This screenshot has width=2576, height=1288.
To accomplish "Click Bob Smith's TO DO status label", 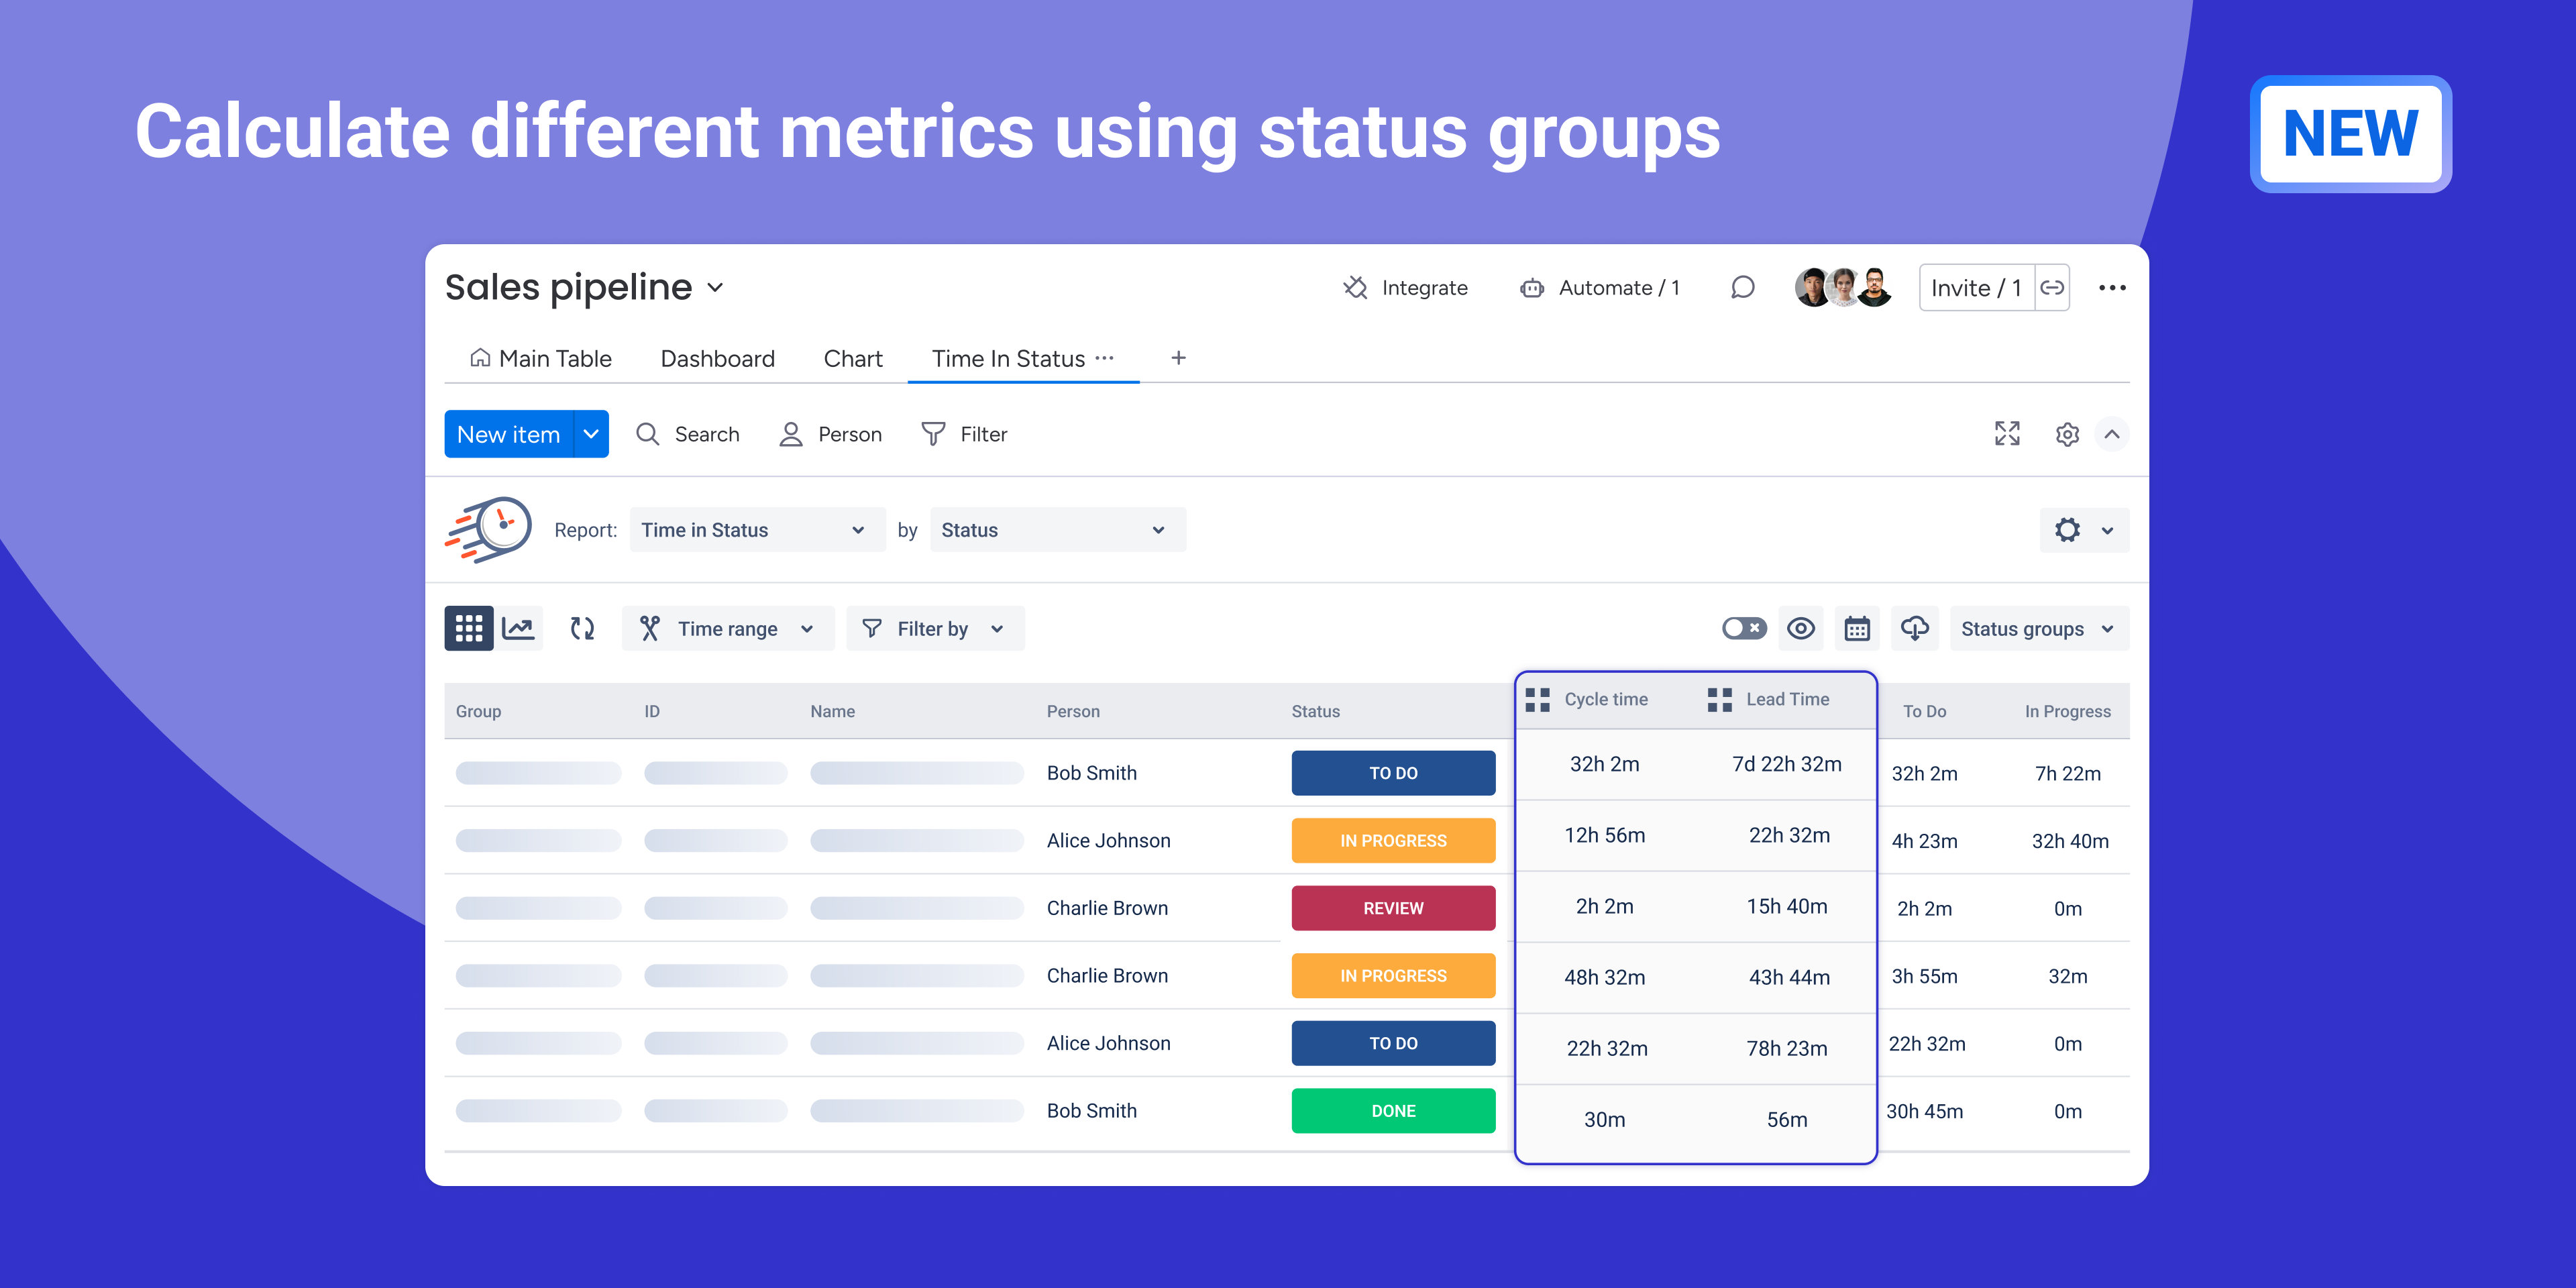I will coord(1393,773).
